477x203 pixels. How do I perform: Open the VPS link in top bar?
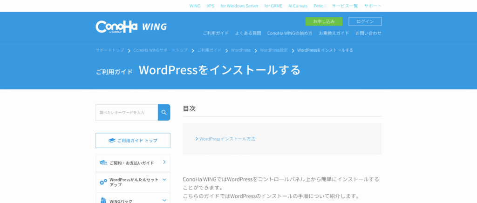coord(211,6)
